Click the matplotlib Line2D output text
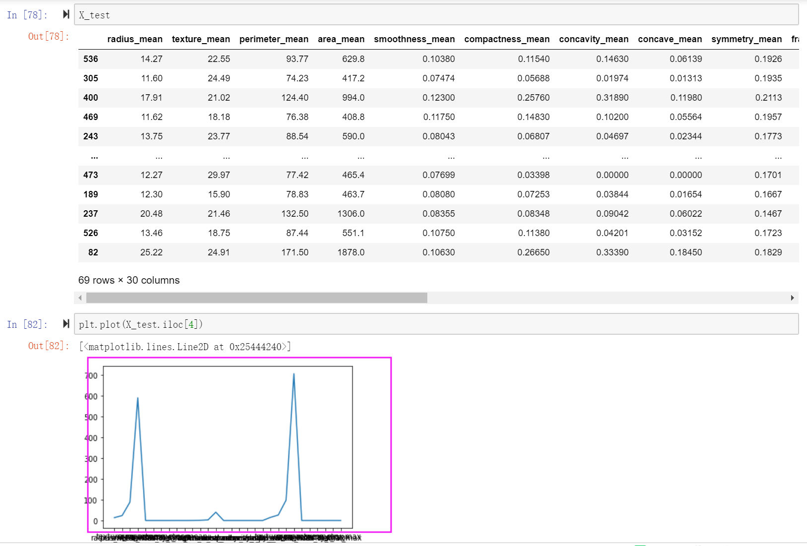Screen dimensions: 807x546 click(x=185, y=347)
